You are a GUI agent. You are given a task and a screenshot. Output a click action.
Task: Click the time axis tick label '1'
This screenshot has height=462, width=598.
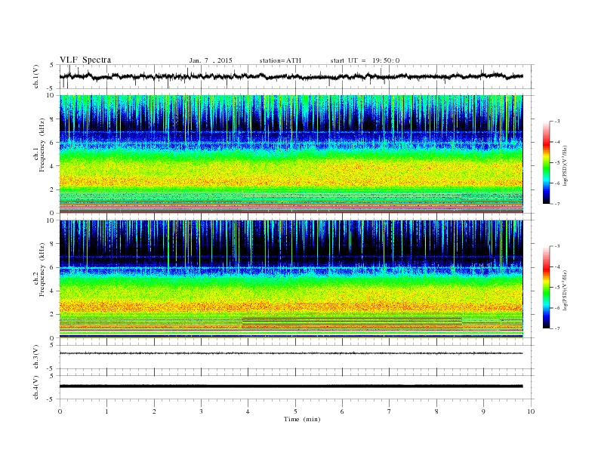point(106,411)
